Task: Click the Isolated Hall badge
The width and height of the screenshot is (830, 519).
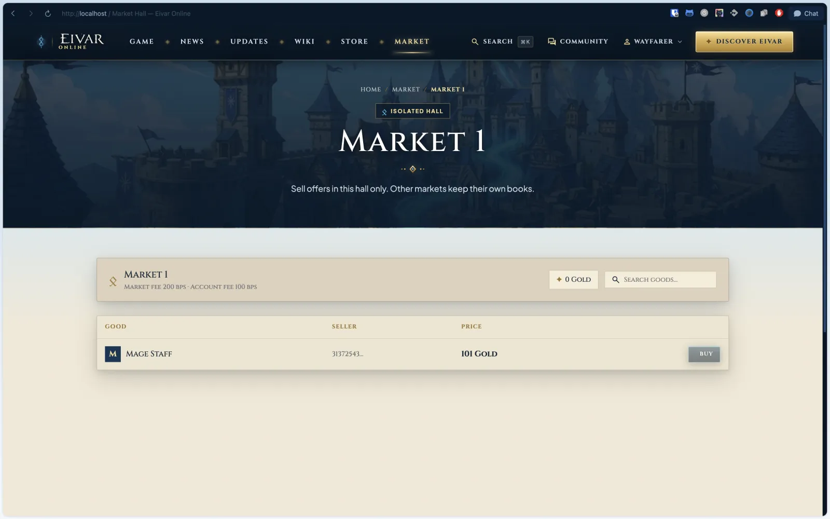Action: [412, 111]
